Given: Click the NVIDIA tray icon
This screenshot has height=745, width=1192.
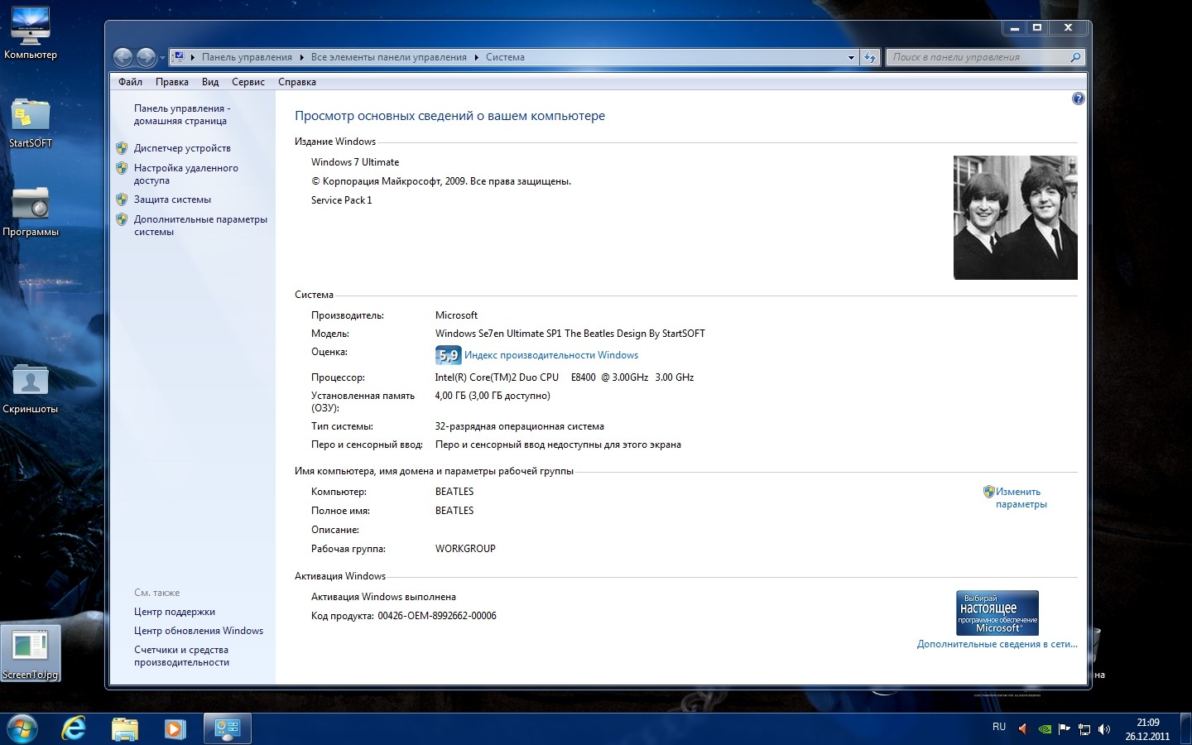Looking at the screenshot, I should (1045, 729).
